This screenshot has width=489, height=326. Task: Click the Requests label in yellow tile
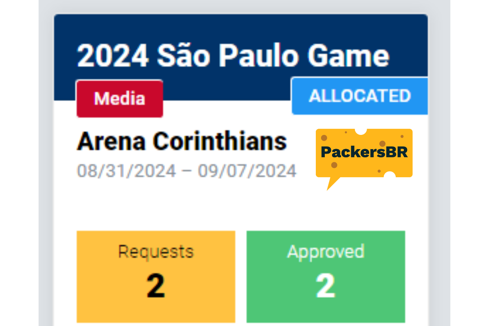[156, 251]
